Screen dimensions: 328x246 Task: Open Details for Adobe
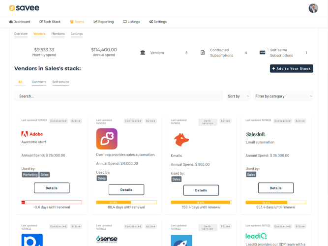(52, 188)
